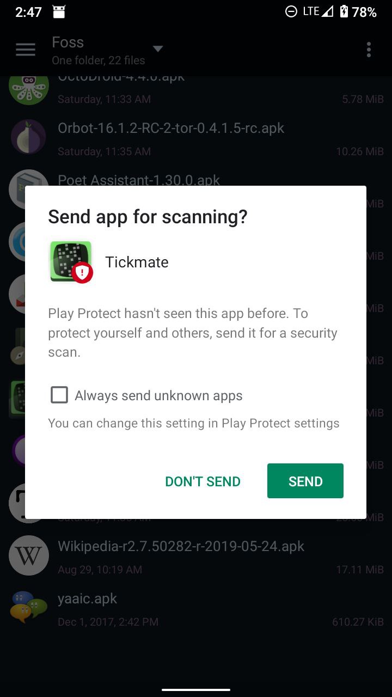
Task: Tap the Tickmate app name text
Action: click(x=137, y=262)
